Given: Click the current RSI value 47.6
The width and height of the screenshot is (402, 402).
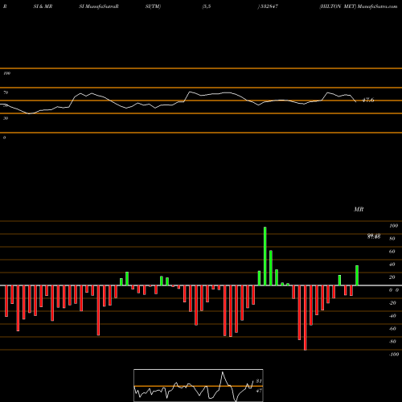Looking at the screenshot, I should (368, 100).
